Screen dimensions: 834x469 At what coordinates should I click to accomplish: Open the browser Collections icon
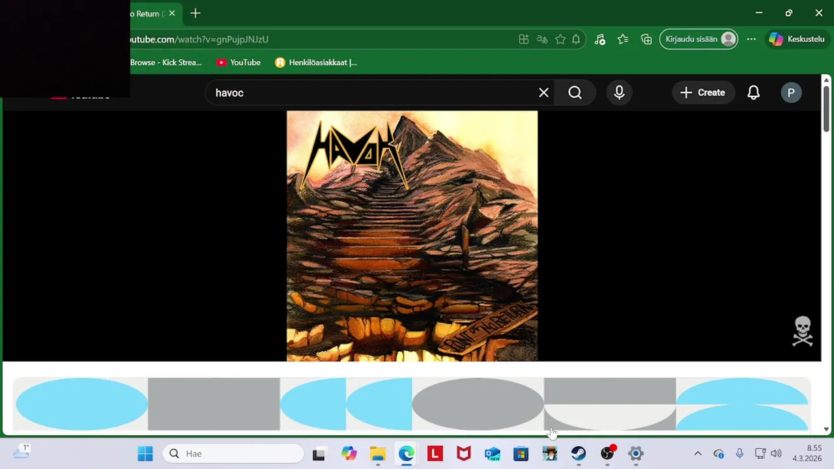pos(646,39)
